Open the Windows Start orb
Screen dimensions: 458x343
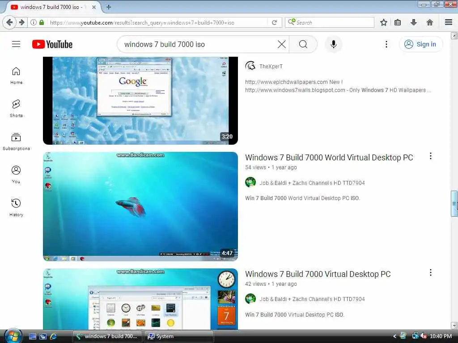(13, 336)
